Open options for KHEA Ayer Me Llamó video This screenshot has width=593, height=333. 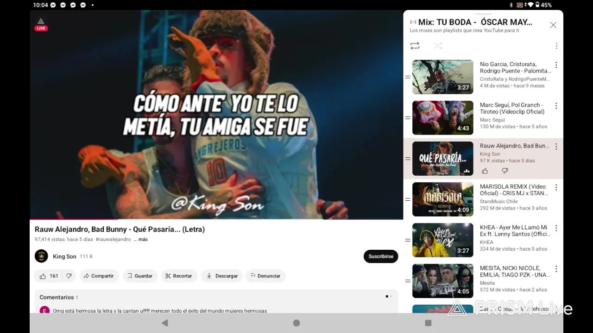pyautogui.click(x=556, y=228)
